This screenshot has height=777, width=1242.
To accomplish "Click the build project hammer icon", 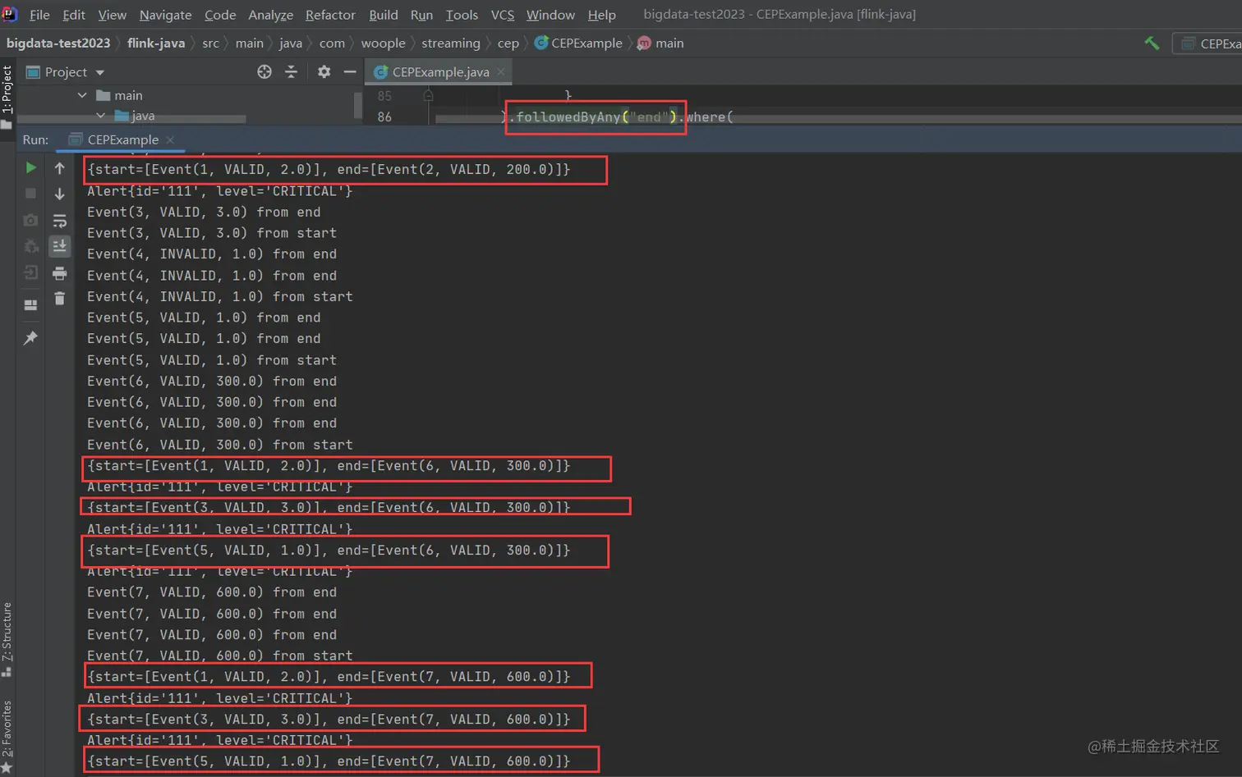I will 1152,43.
